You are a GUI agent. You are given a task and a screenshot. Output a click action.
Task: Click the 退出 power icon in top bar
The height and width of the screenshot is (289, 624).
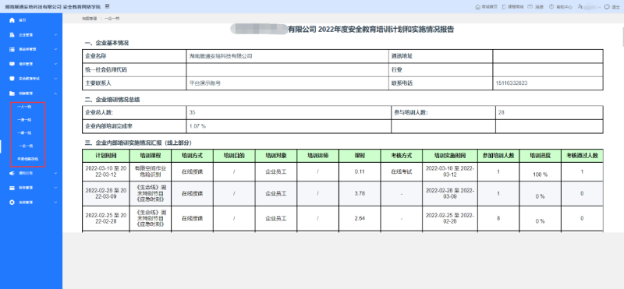[607, 7]
